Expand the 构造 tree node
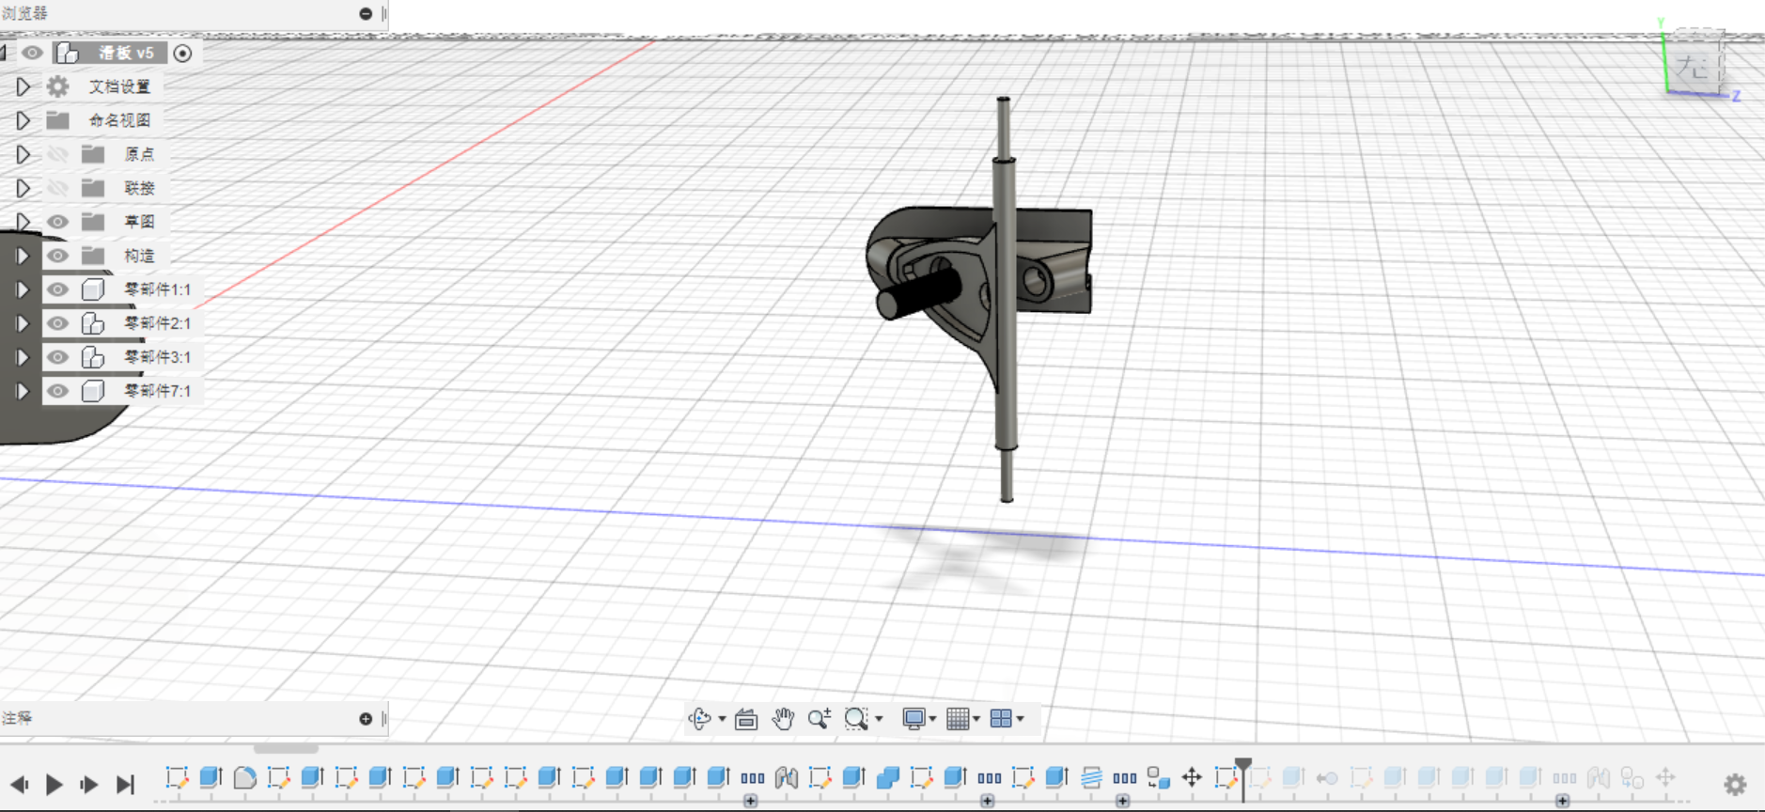 [23, 256]
